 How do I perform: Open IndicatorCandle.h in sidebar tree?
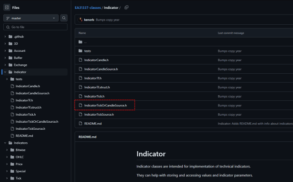[28, 86]
